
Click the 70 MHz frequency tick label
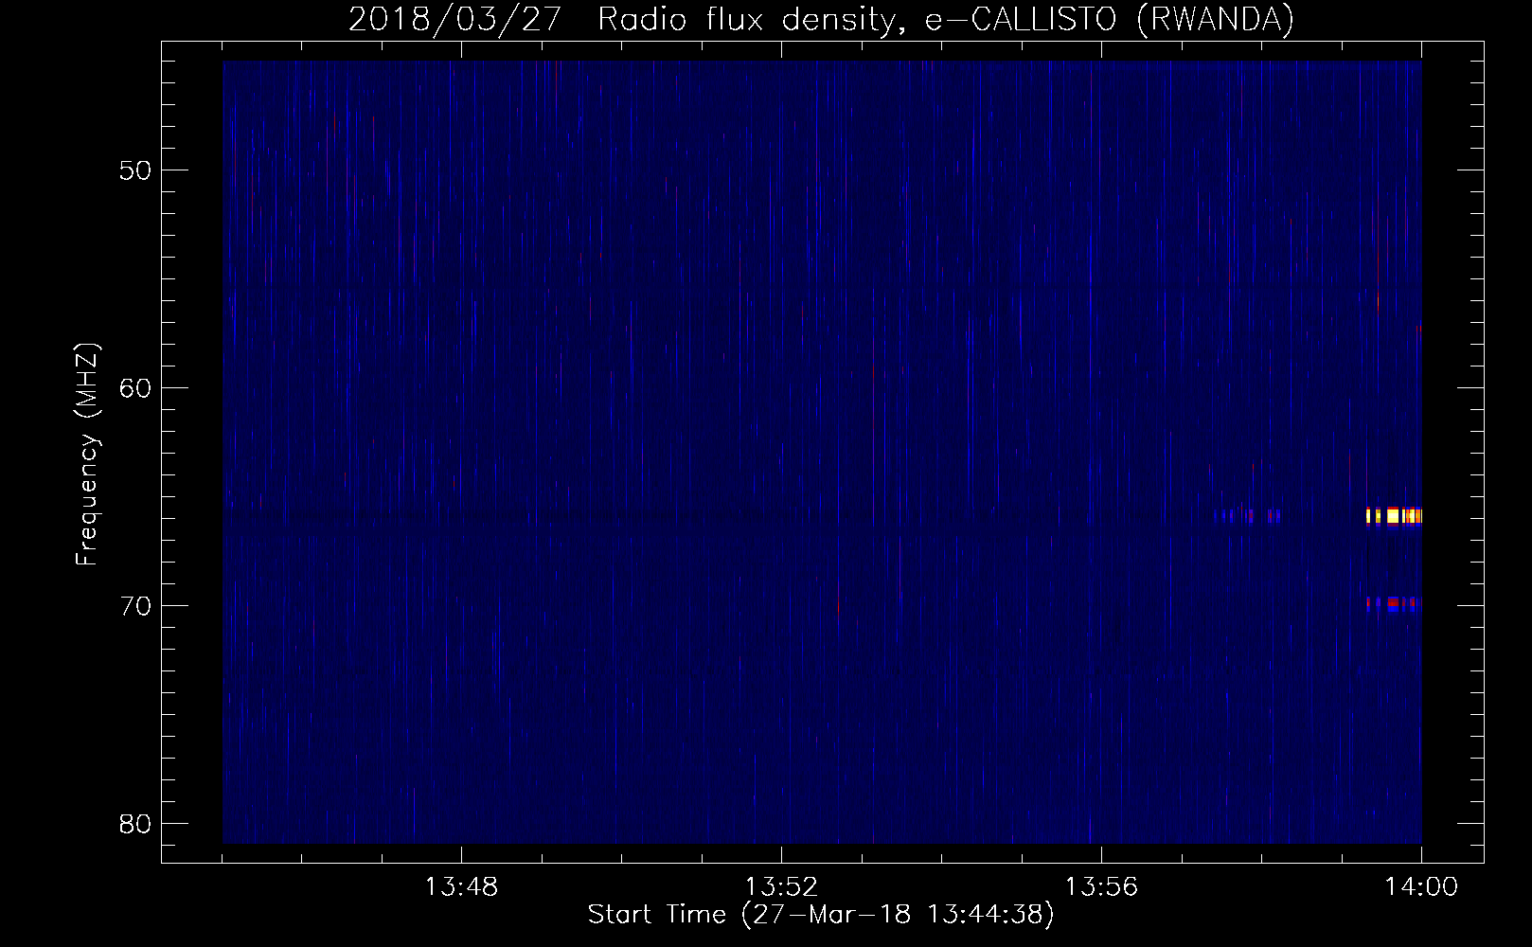pos(135,606)
